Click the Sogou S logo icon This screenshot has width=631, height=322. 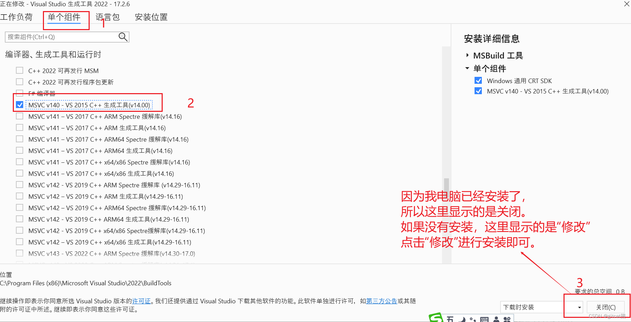coord(435,318)
